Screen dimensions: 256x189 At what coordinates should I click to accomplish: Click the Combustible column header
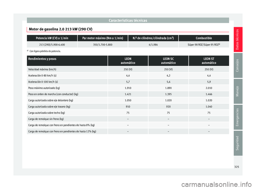[x=204, y=38]
